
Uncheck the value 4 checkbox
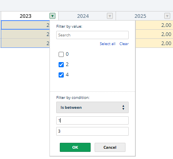(61, 75)
